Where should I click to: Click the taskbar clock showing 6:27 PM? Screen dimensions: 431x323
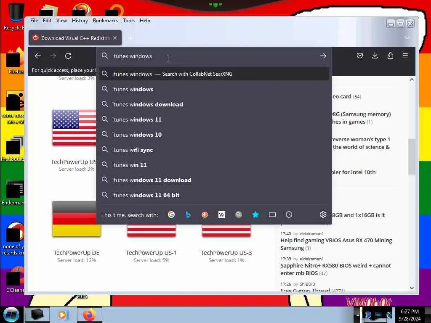[410, 315]
